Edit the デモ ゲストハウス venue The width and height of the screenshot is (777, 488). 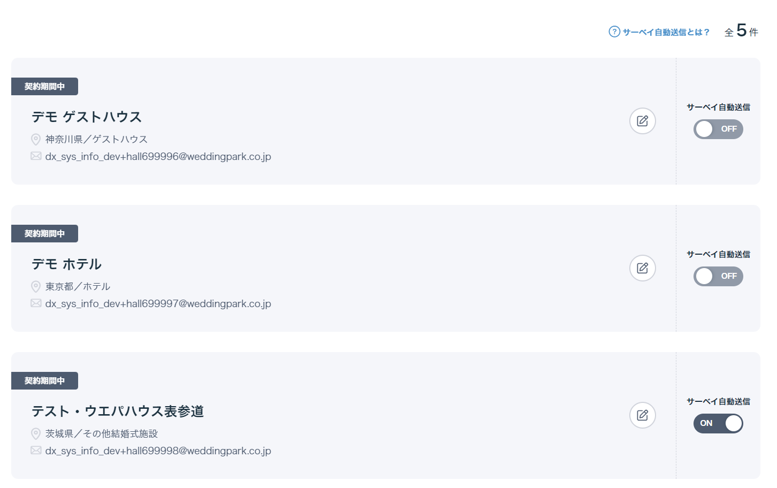[643, 121]
